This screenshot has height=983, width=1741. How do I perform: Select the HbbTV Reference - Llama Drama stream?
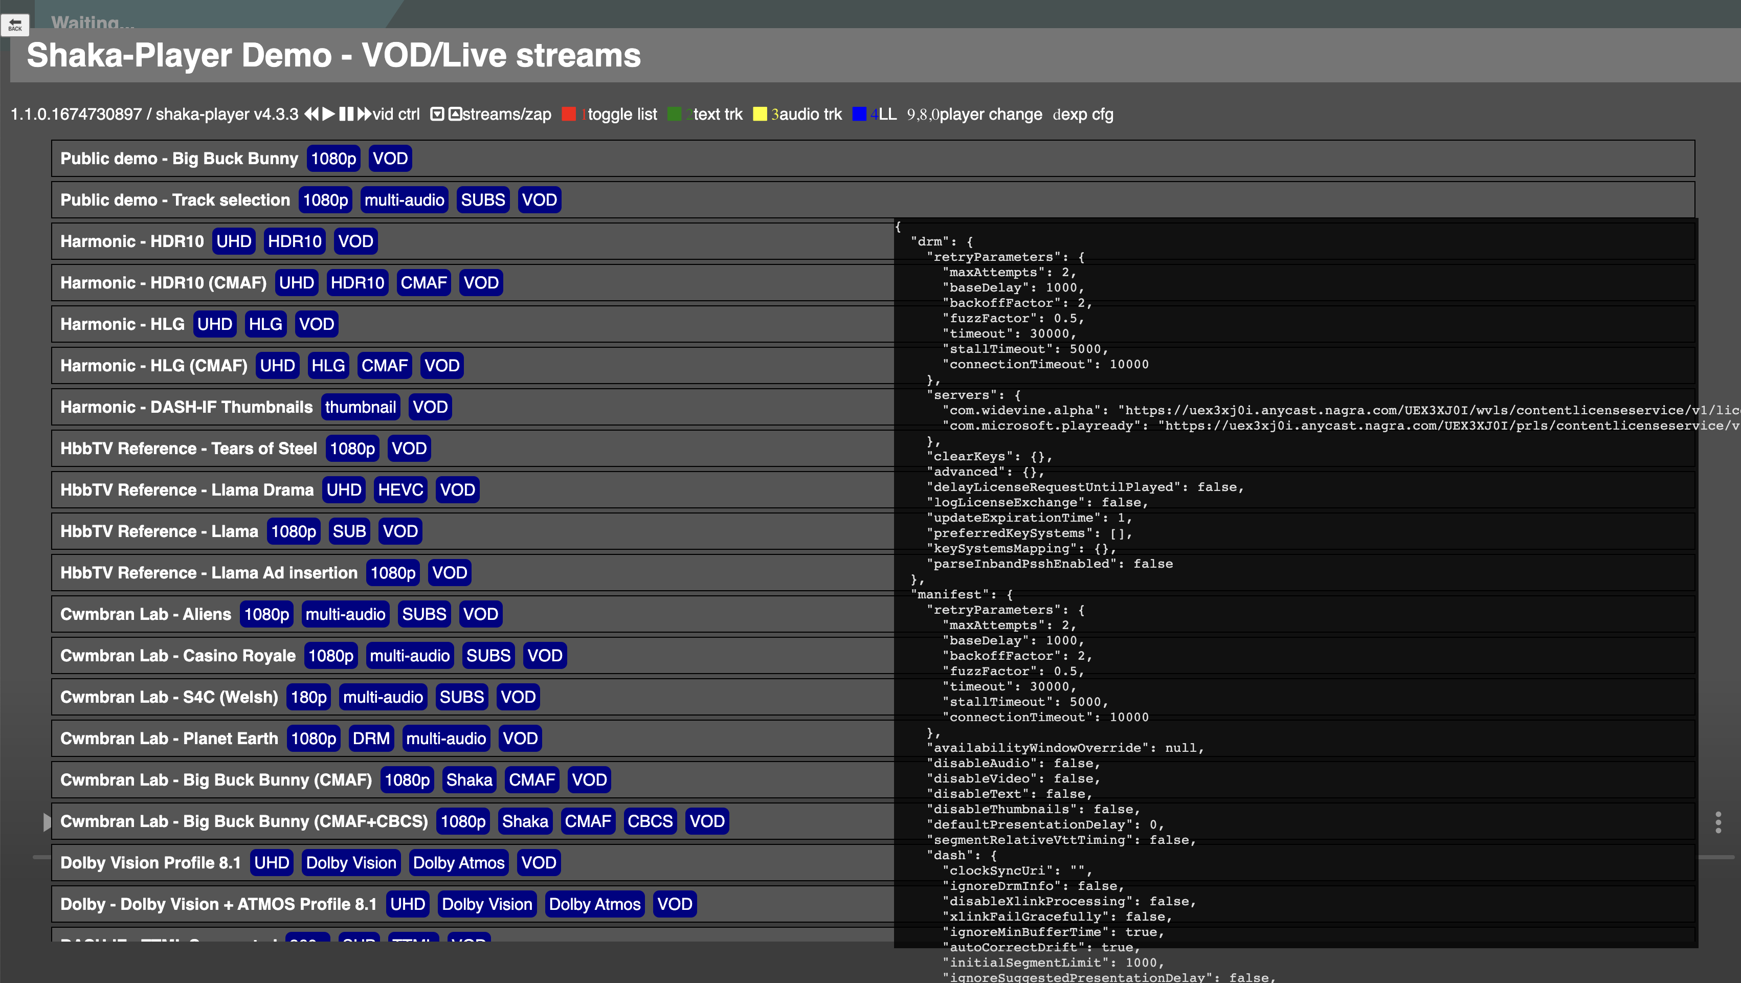click(187, 489)
